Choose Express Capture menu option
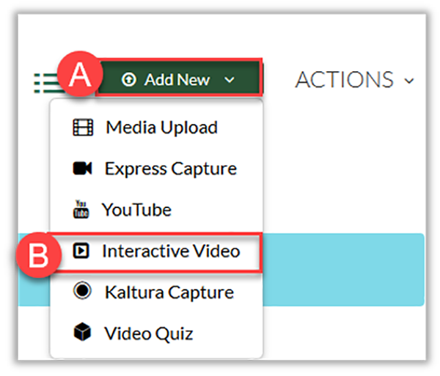This screenshot has width=440, height=376. point(170,169)
